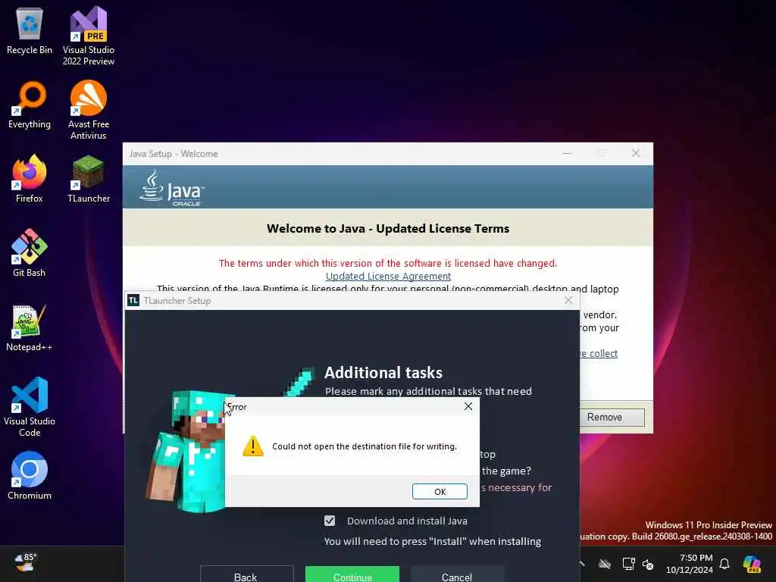Click the network display tray icon

628,564
